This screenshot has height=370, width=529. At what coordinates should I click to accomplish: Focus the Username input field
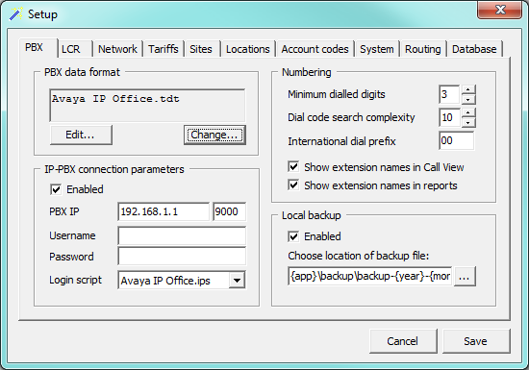182,235
